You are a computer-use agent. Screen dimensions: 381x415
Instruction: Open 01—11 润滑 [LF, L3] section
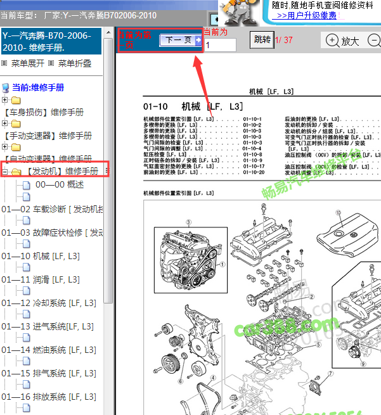pyautogui.click(x=41, y=279)
